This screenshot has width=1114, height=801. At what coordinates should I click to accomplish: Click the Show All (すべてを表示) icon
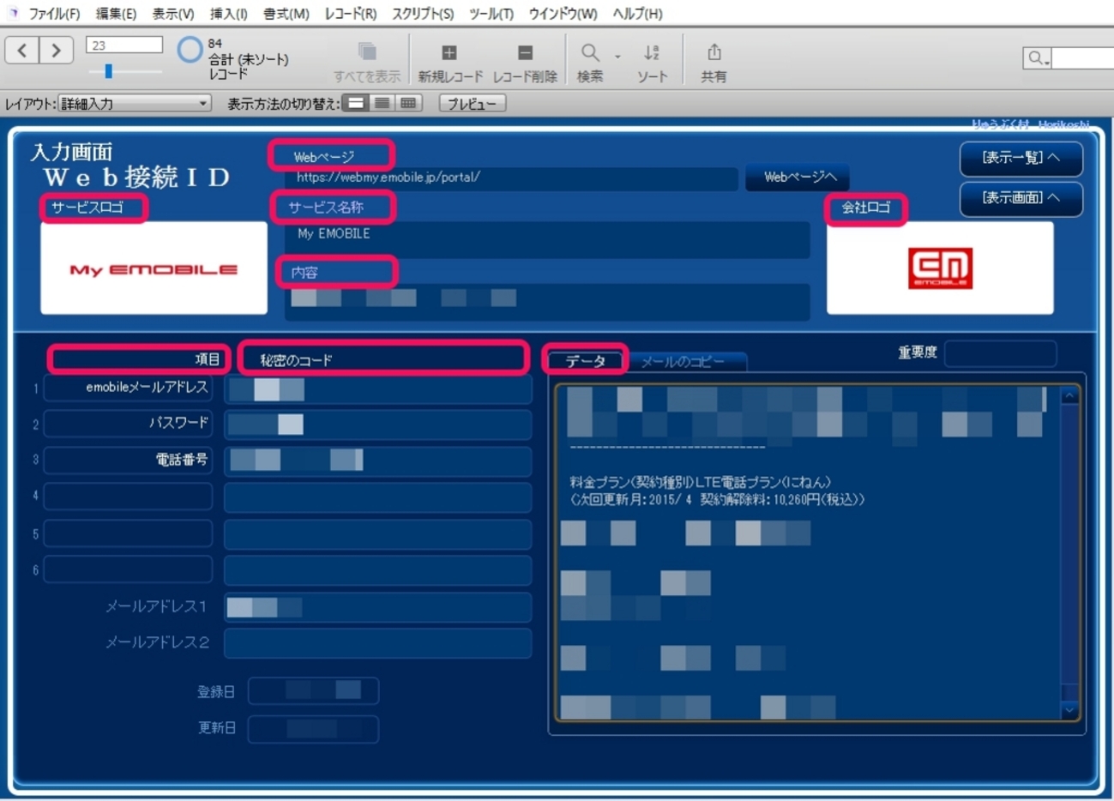[367, 51]
